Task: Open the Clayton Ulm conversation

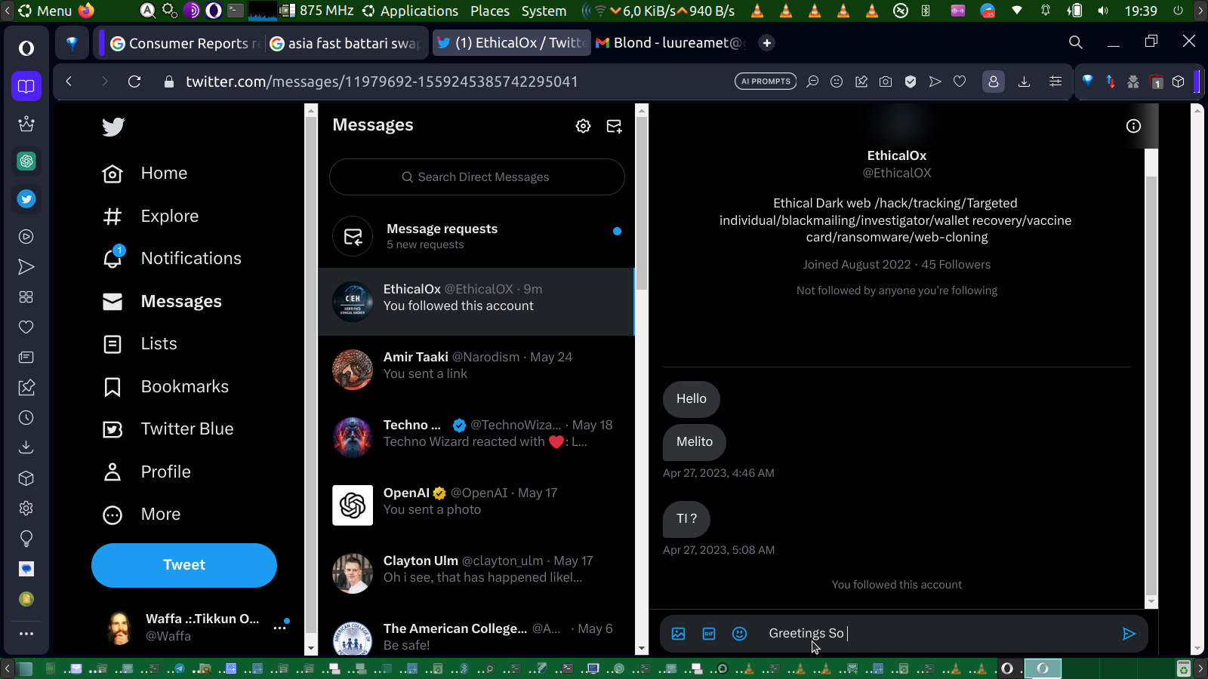Action: pyautogui.click(x=476, y=573)
